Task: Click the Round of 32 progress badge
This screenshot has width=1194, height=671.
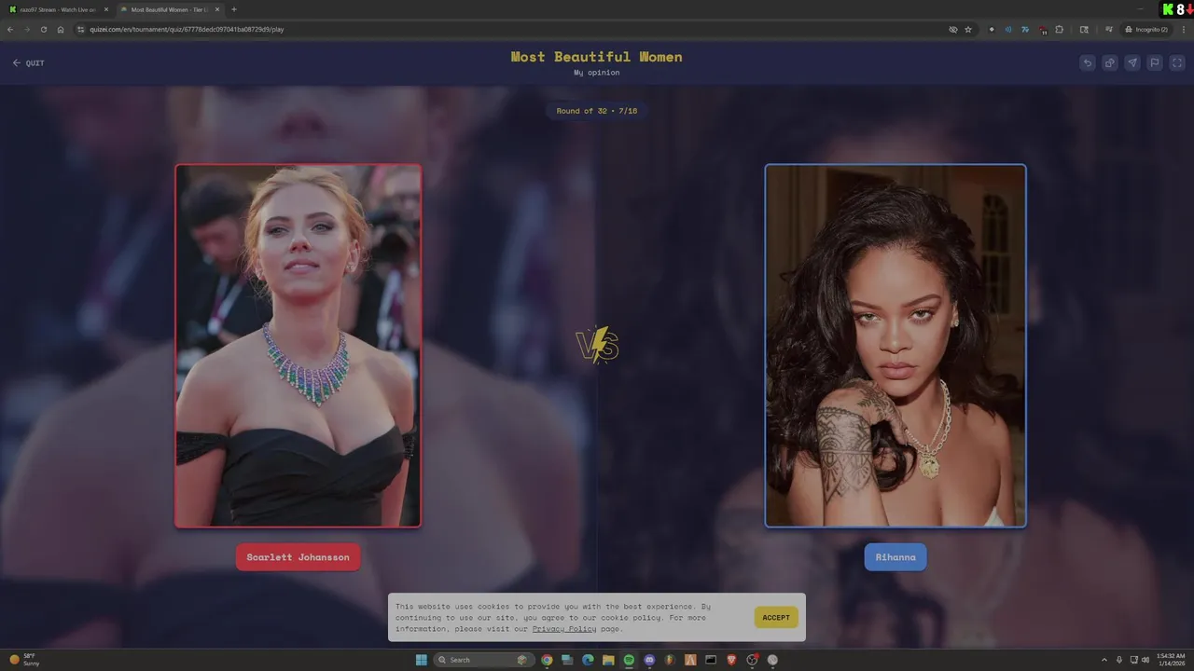Action: (x=597, y=111)
